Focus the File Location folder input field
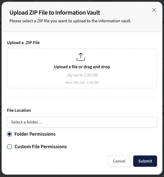 [x=82, y=122]
